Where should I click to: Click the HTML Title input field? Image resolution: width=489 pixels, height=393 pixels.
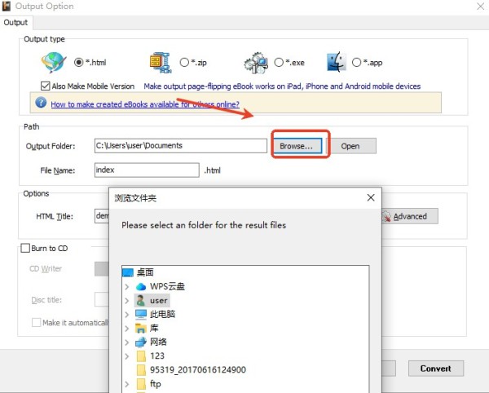tap(103, 216)
